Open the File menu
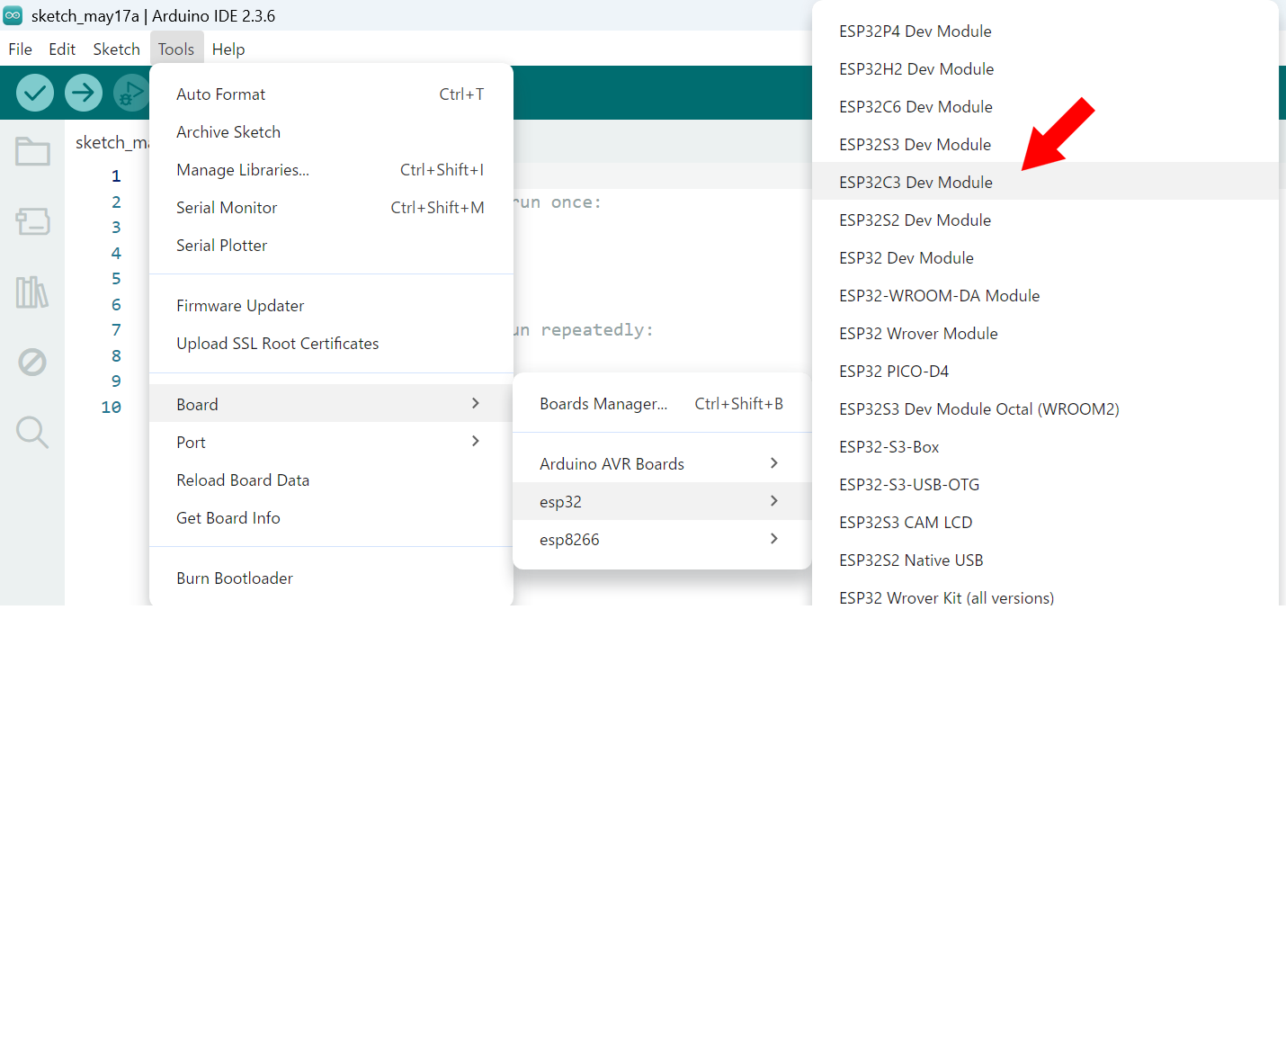1286x1058 pixels. point(20,49)
